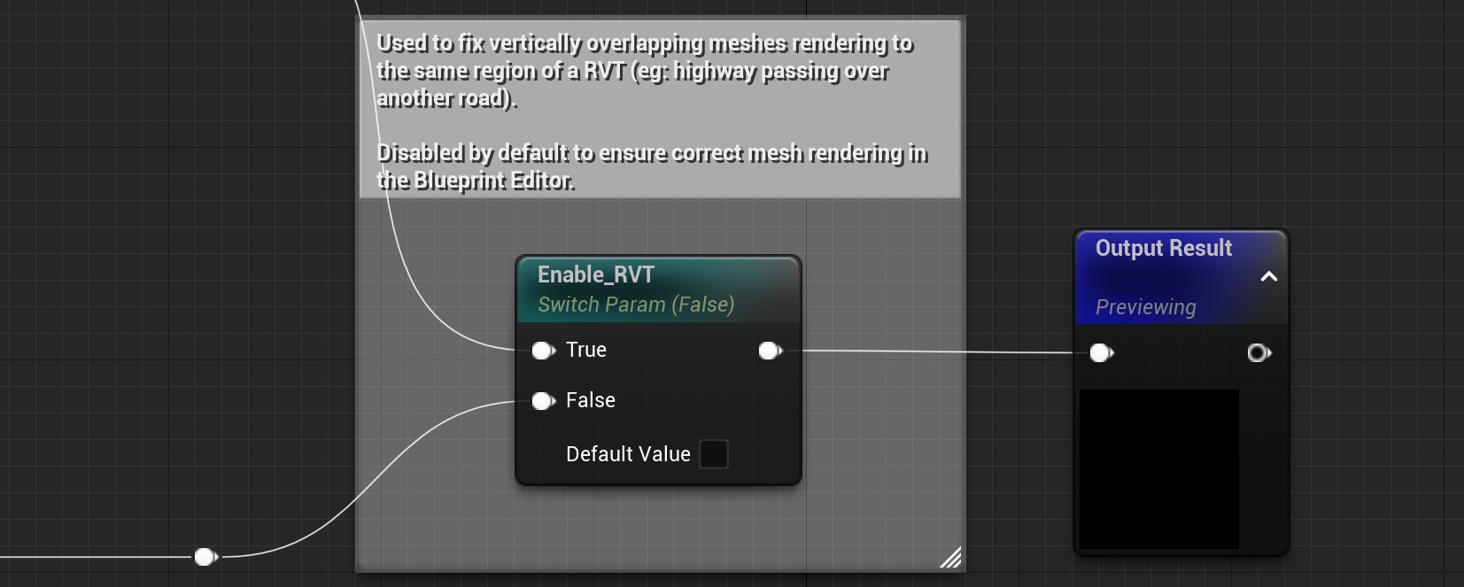Click the Switch Param (False) subtitle
This screenshot has width=1464, height=587.
636,305
